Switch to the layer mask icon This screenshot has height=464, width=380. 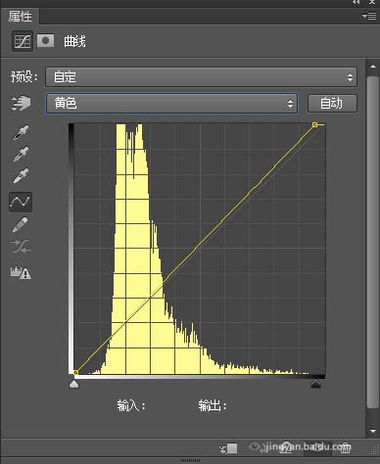click(45, 41)
